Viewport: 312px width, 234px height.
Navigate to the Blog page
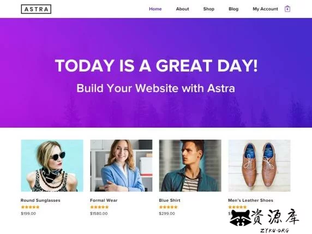point(233,9)
